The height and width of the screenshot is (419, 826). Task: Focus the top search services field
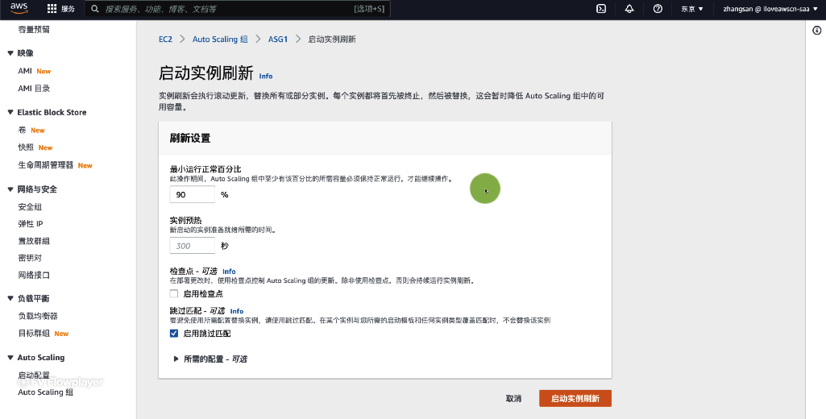(x=238, y=9)
